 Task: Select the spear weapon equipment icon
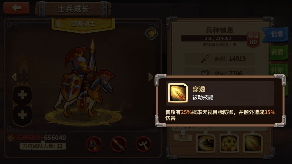[119, 144]
